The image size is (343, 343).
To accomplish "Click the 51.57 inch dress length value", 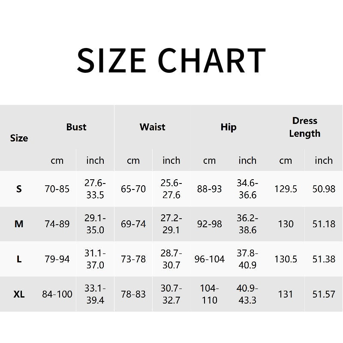I will (x=324, y=294).
